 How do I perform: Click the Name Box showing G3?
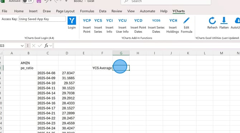coord(10,46)
